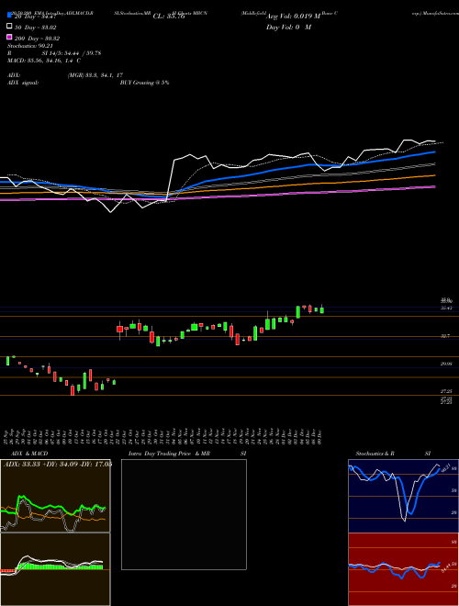Screen dimensions: 459x606
Task: Click the 'Stochastics: 99.21' reading
Action: 29,46
